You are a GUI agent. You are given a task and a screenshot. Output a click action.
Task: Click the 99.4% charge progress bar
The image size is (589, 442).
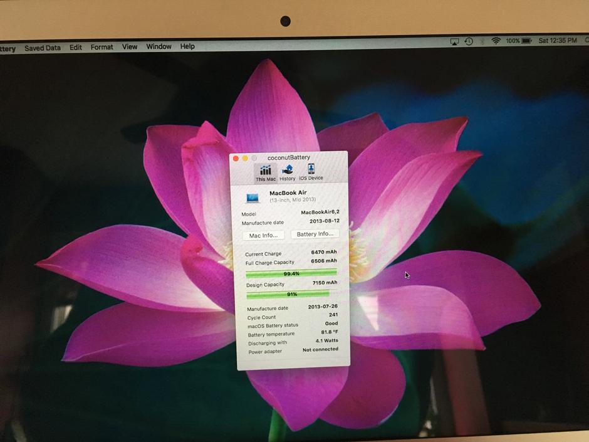(x=291, y=273)
